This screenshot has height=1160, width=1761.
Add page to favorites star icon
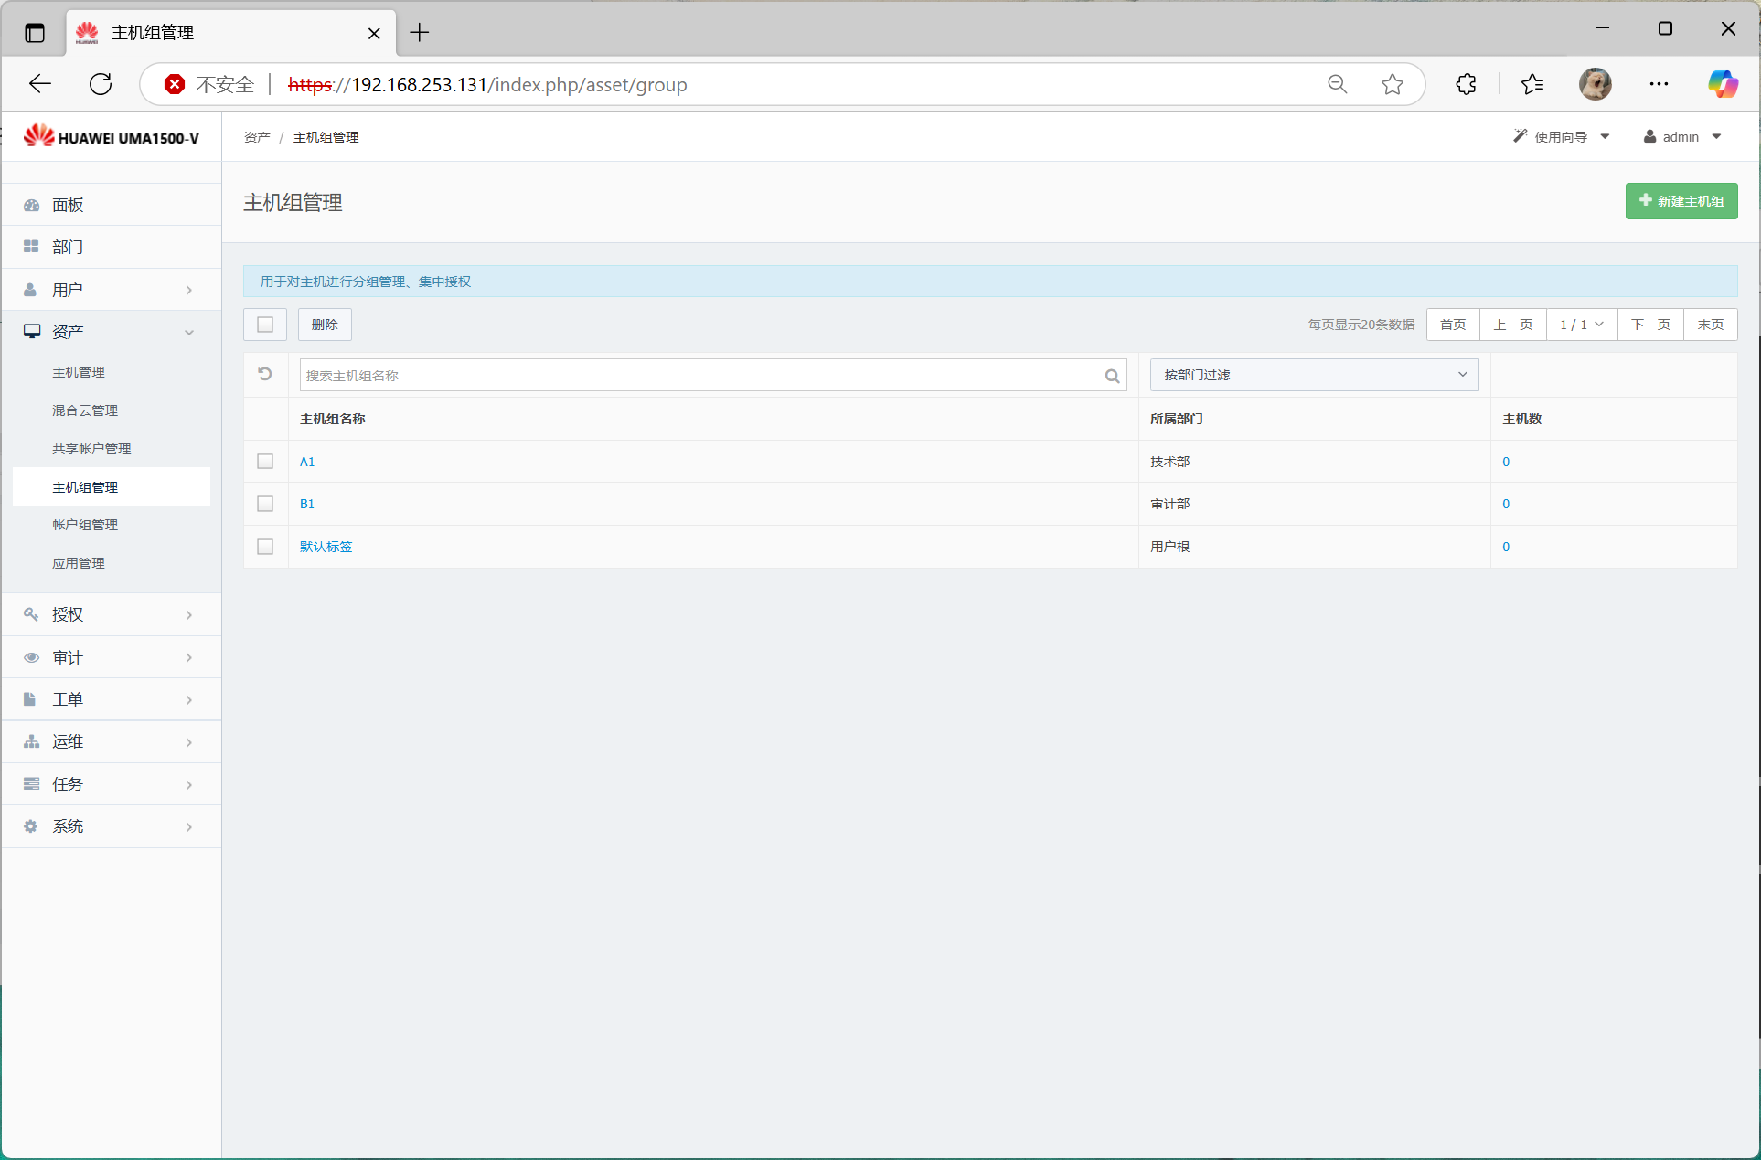(1392, 84)
